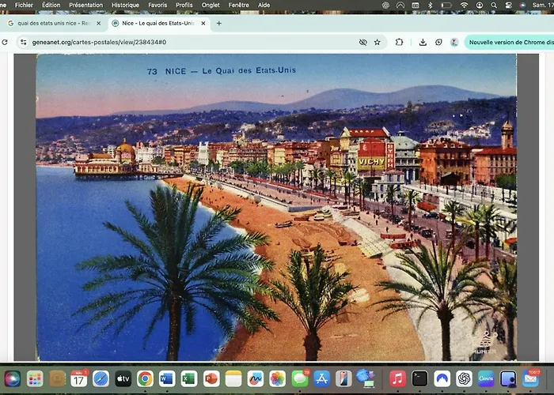Open the Music app in dock
This screenshot has height=395, width=554.
[x=397, y=378]
